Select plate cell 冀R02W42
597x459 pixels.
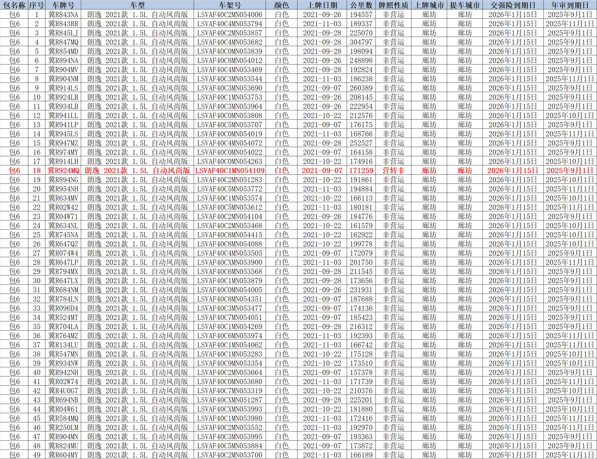[x=63, y=207]
